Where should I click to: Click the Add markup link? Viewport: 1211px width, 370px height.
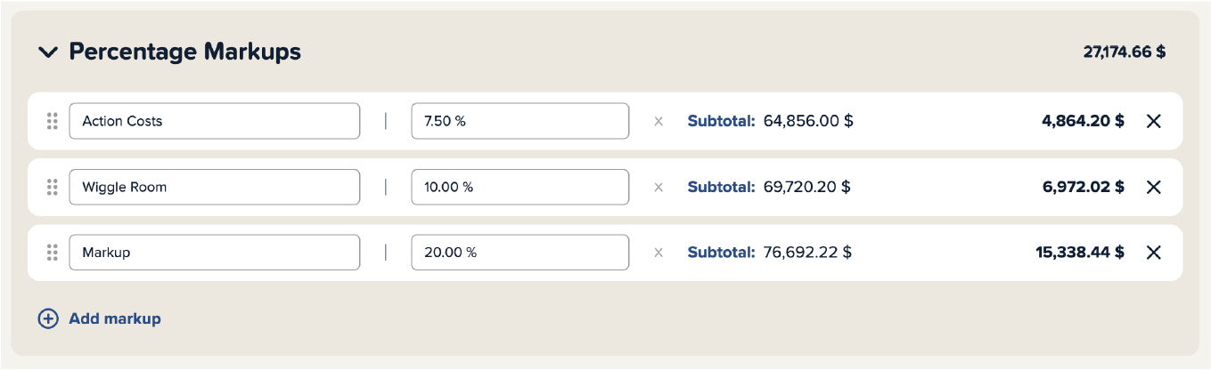click(x=115, y=318)
